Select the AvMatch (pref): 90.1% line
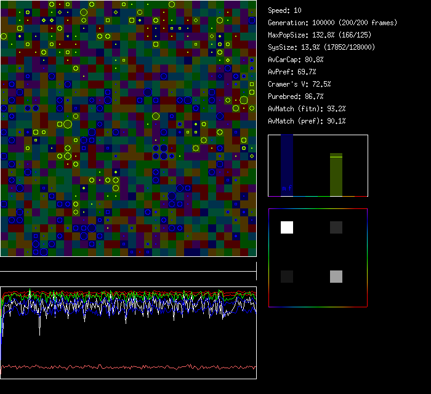 (x=307, y=121)
